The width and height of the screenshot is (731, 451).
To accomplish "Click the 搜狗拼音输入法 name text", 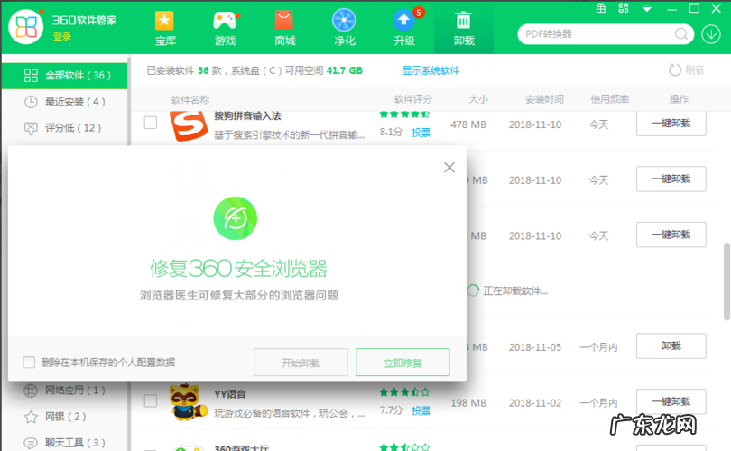I will [x=247, y=115].
